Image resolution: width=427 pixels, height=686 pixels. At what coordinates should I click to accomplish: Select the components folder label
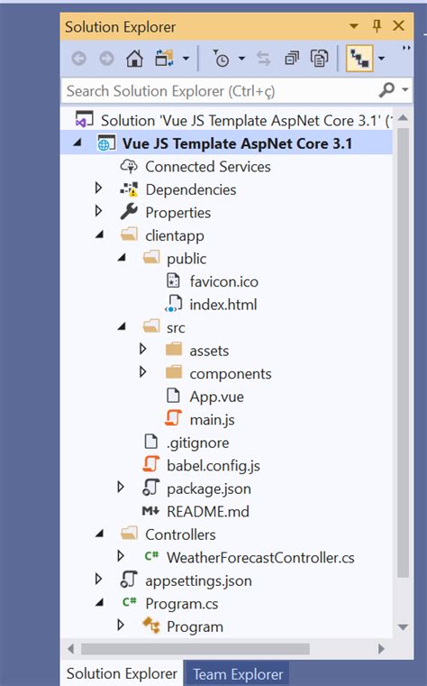231,374
